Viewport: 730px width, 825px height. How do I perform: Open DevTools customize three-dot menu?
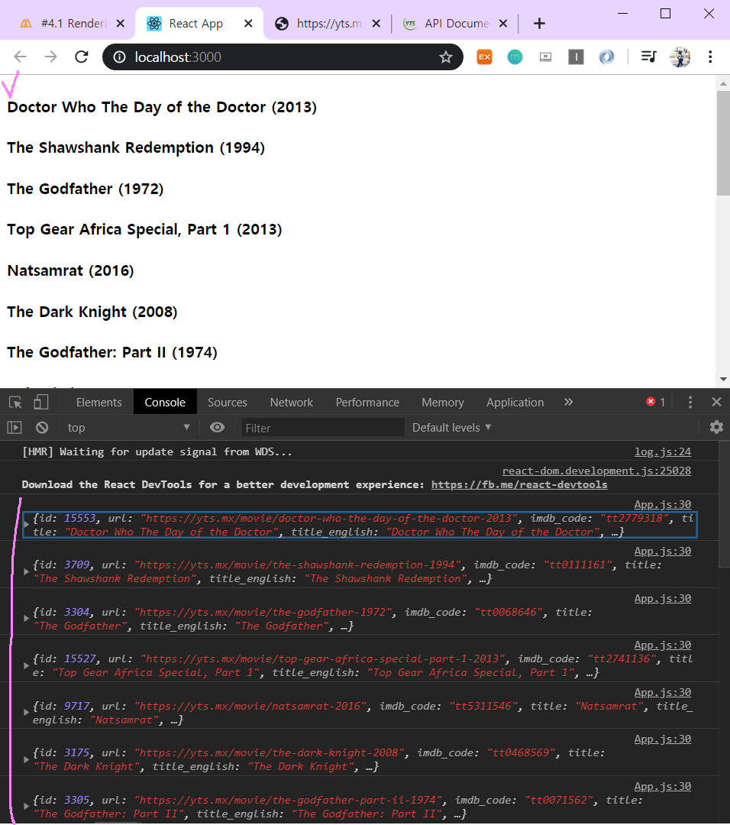[x=690, y=403]
